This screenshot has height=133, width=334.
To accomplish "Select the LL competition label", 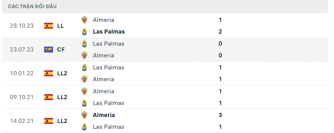I will click(x=61, y=26).
